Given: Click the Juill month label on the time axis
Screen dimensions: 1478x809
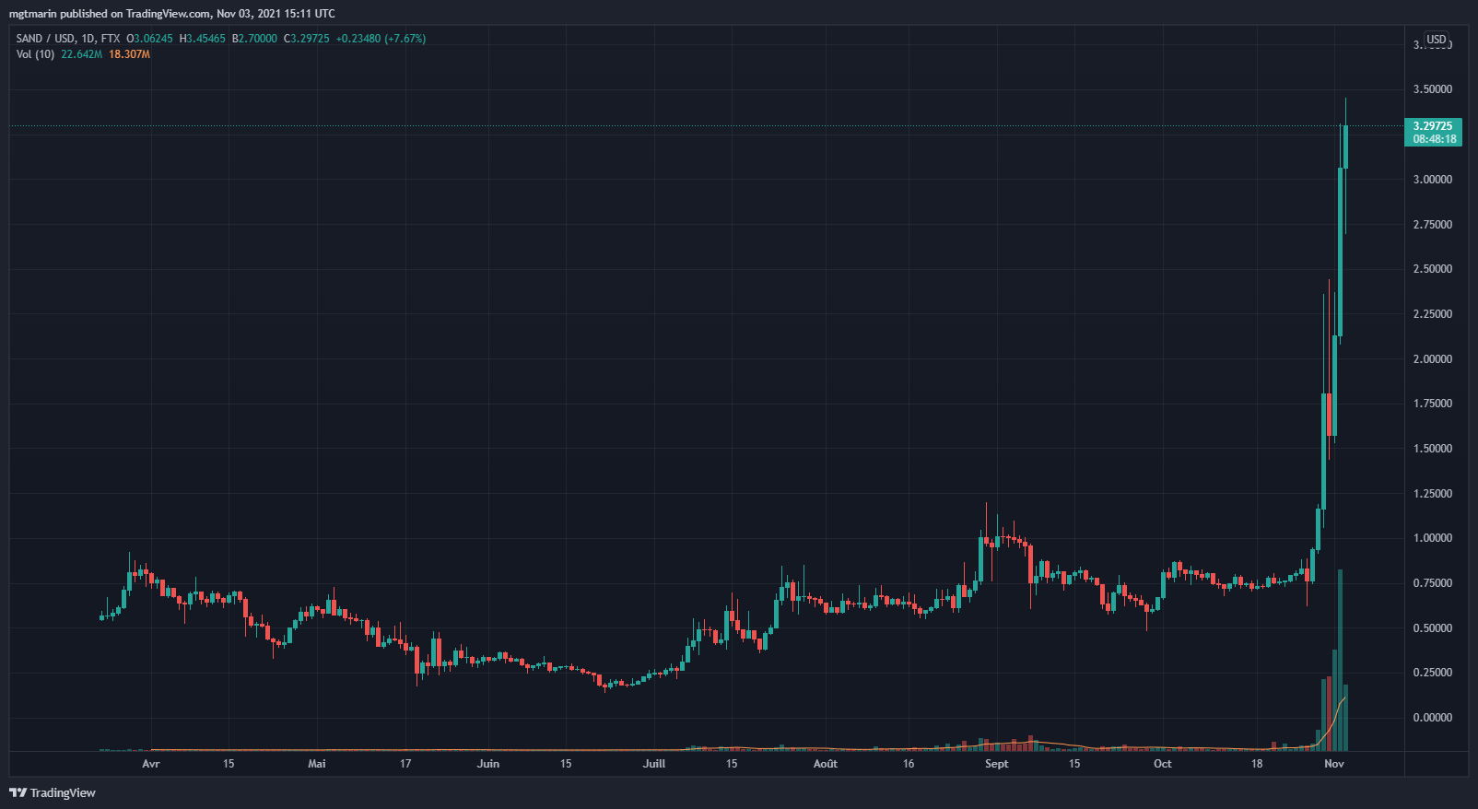Looking at the screenshot, I should pyautogui.click(x=653, y=764).
